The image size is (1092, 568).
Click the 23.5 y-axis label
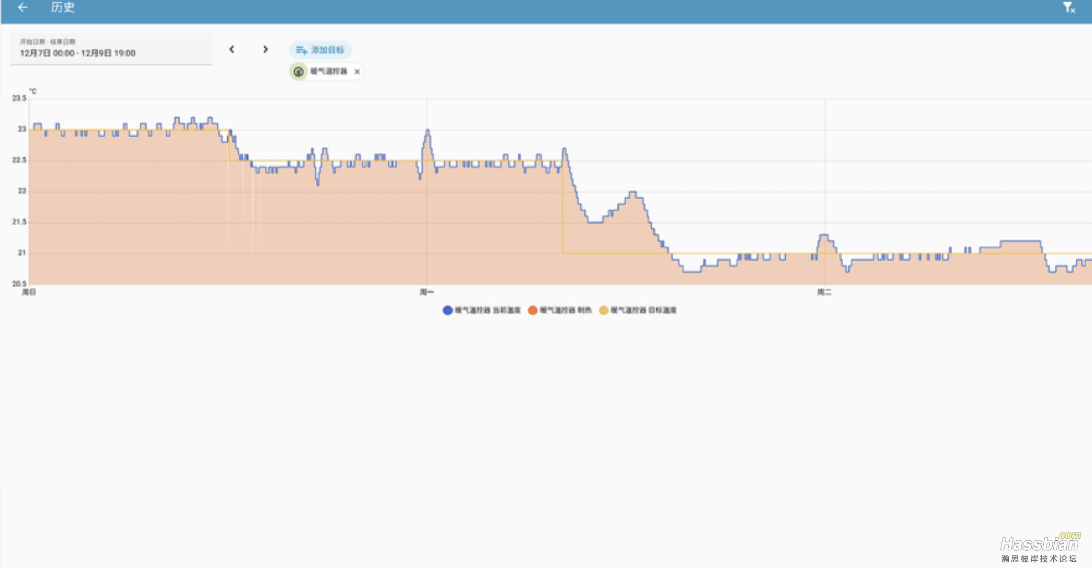tap(19, 98)
